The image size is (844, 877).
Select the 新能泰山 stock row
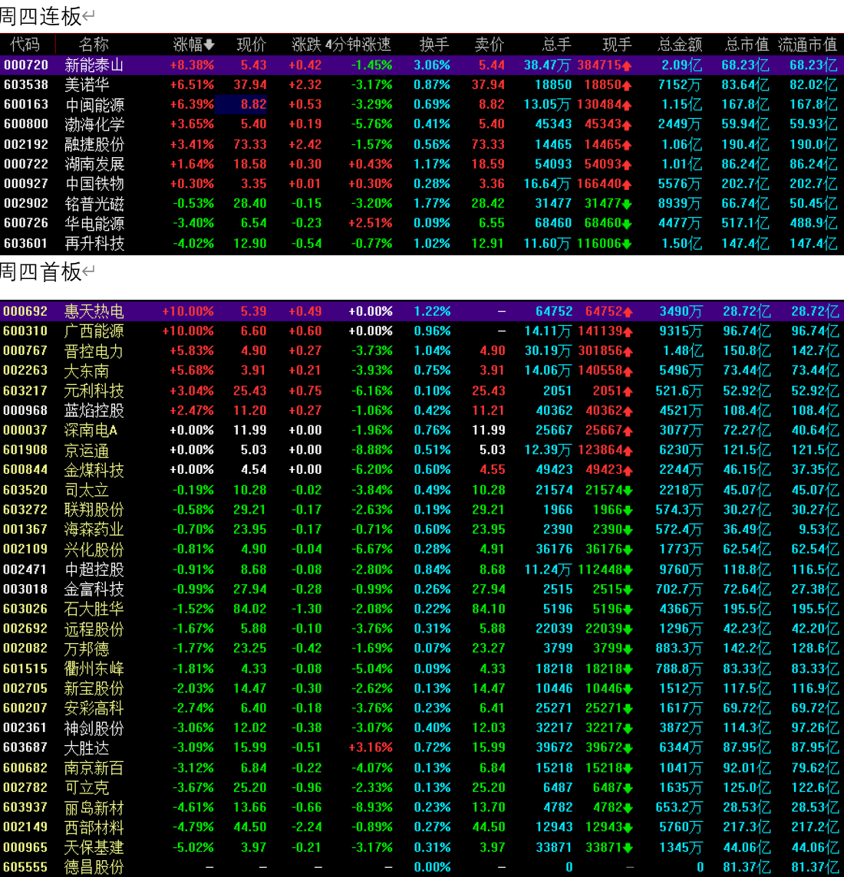[422, 65]
